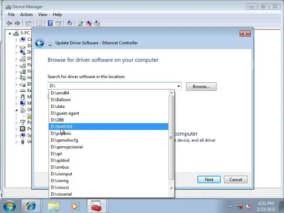Select D:\qemufwcfg from the dropdown list
Image resolution: width=284 pixels, height=213 pixels.
[109, 140]
